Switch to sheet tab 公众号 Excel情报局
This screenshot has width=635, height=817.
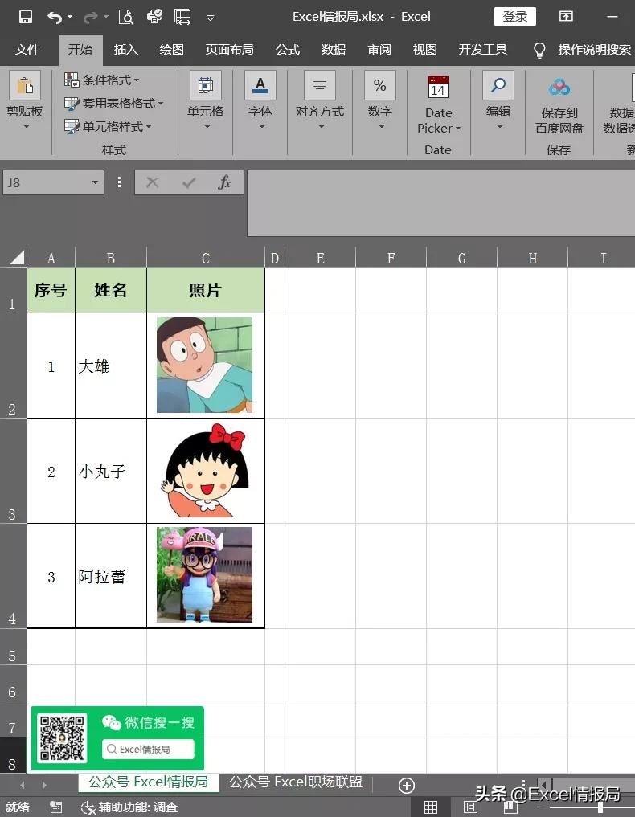tap(148, 782)
